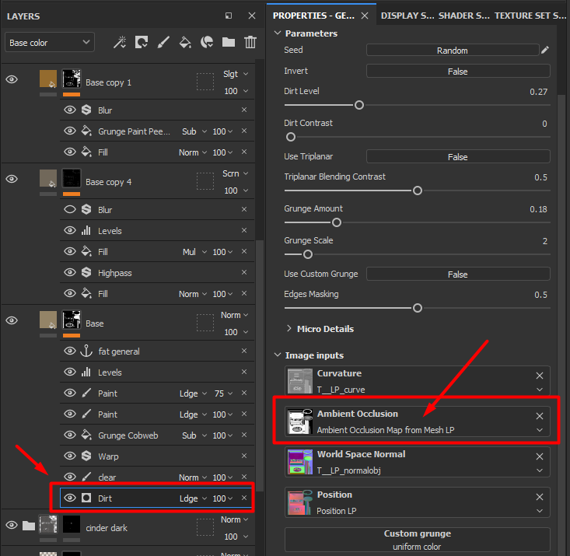The height and width of the screenshot is (556, 570).
Task: Click the Levels histogram icon under Base copy 4
Action: click(x=86, y=230)
